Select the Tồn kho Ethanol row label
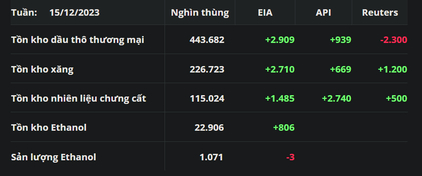 click(49, 127)
